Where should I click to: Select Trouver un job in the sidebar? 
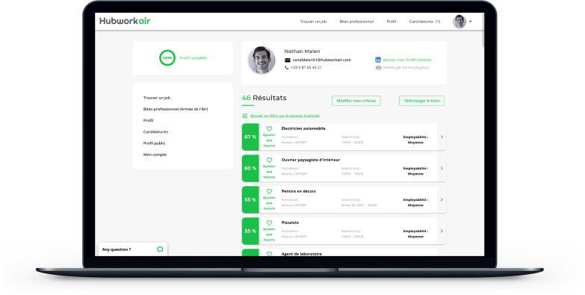[x=157, y=98]
